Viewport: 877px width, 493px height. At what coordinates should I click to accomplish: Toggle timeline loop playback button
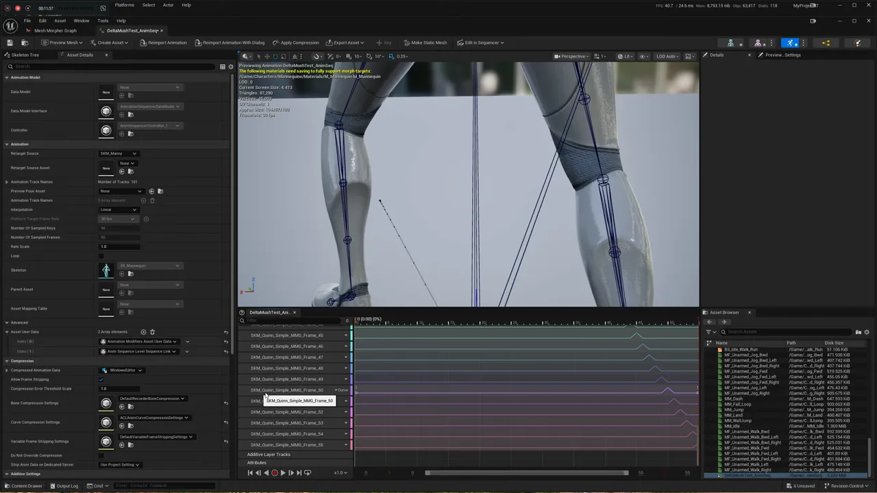click(308, 472)
